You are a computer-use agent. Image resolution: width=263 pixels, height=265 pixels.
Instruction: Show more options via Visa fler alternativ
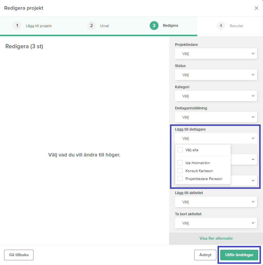(x=216, y=239)
